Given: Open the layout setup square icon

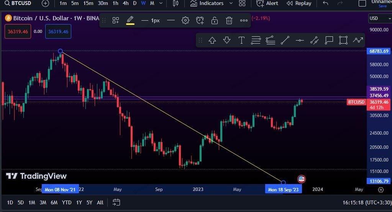Looking at the screenshot, I should click(362, 3).
